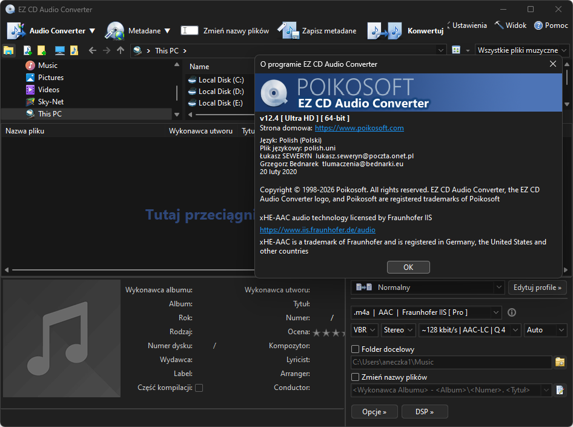Image resolution: width=573 pixels, height=427 pixels.
Task: Click the add files icon
Action: coord(27,50)
